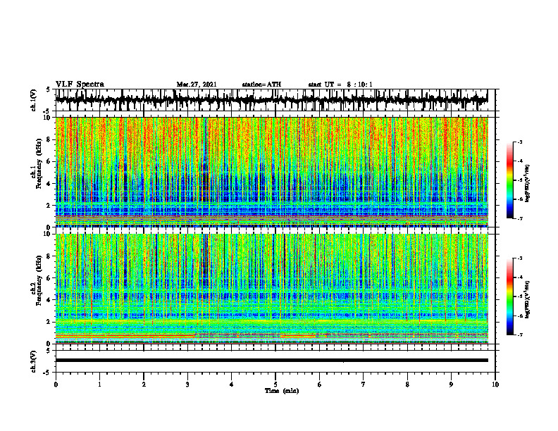Click the "-7" label on ch.2 colorbar

pyautogui.click(x=520, y=335)
